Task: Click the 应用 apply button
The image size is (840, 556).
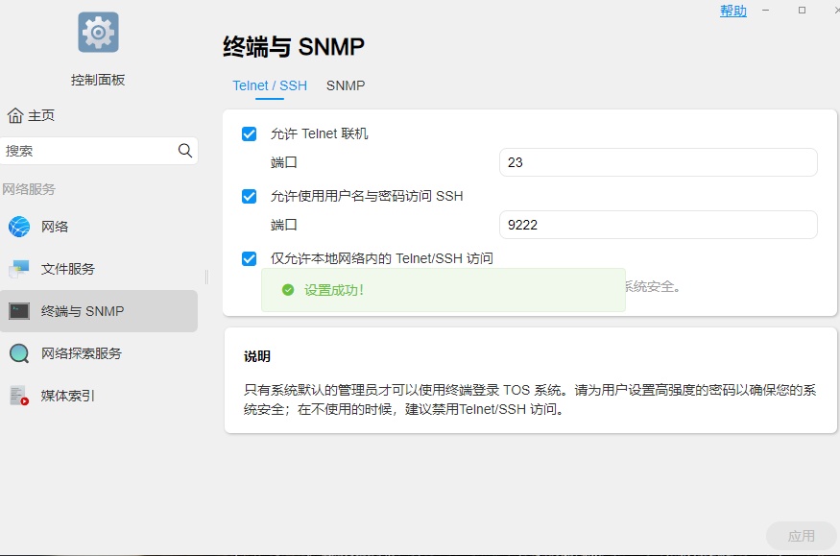Action: [801, 536]
